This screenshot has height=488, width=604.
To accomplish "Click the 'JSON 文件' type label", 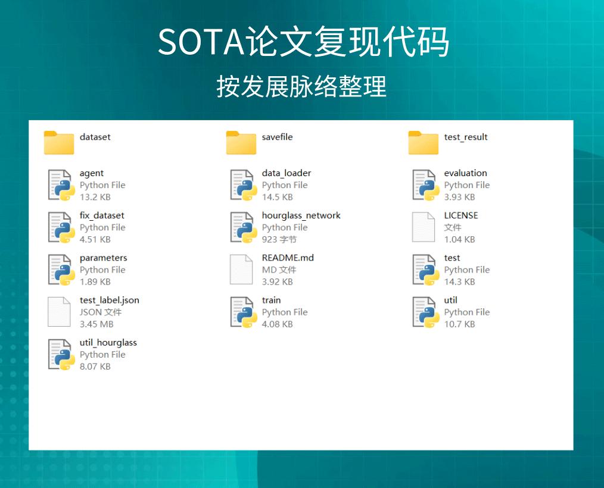I will [101, 312].
